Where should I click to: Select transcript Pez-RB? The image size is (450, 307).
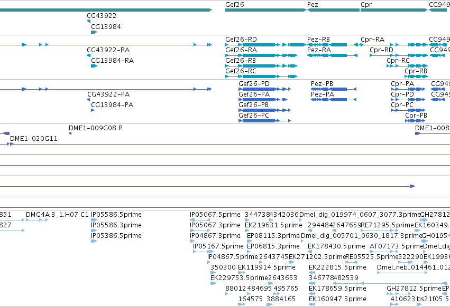coord(332,45)
